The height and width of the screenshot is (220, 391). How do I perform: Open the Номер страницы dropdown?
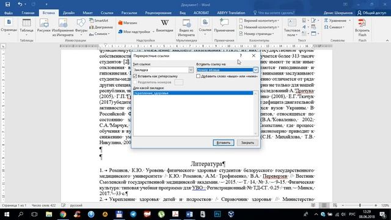pos(257,34)
